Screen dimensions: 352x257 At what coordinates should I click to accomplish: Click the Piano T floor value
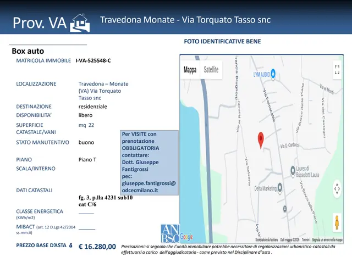point(87,160)
